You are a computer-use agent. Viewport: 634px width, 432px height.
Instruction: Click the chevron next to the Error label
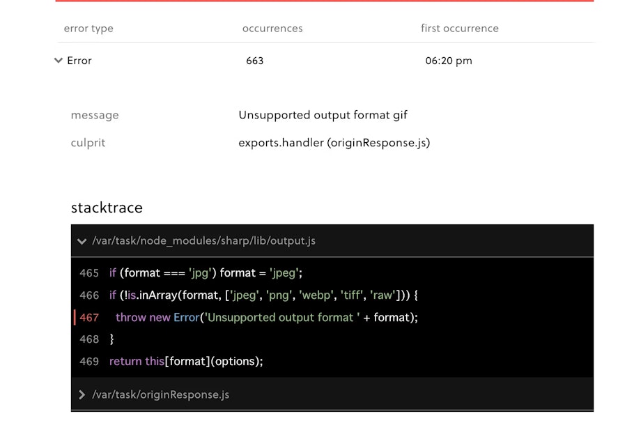[x=59, y=61]
